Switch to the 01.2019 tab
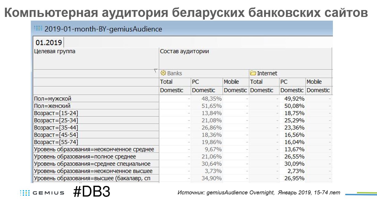Screen dimensions: 377x201 coord(49,42)
